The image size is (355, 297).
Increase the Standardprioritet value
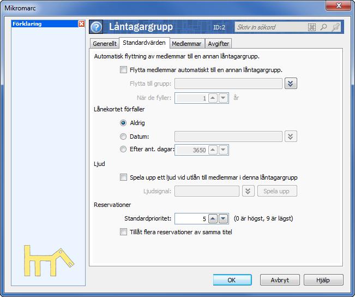click(213, 218)
